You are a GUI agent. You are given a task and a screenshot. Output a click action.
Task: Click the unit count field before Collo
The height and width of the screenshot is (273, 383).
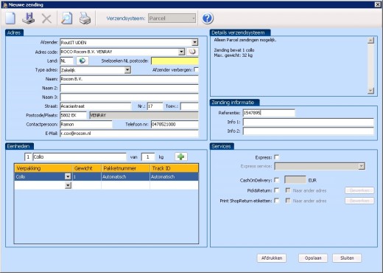28,157
